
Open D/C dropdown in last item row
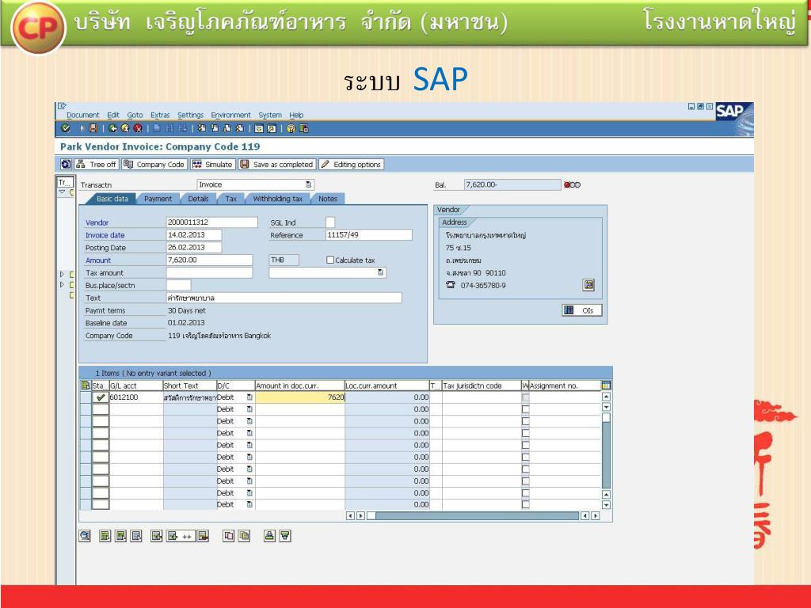coord(249,504)
